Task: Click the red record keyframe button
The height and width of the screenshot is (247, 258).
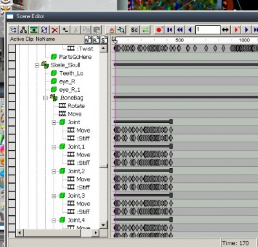Action: 159,30
